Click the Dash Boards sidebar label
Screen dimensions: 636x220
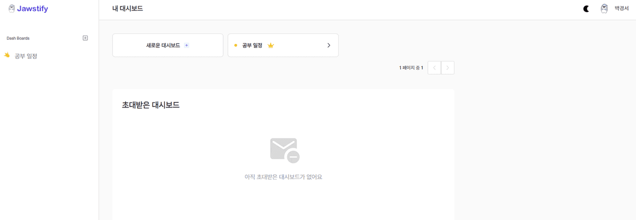tap(18, 38)
